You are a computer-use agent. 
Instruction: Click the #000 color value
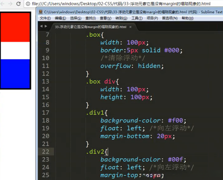[x=172, y=50]
